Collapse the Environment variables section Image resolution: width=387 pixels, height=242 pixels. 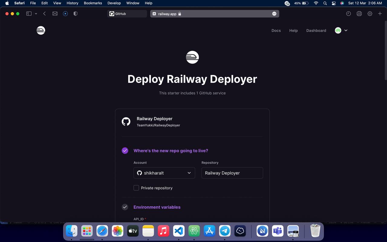click(157, 207)
